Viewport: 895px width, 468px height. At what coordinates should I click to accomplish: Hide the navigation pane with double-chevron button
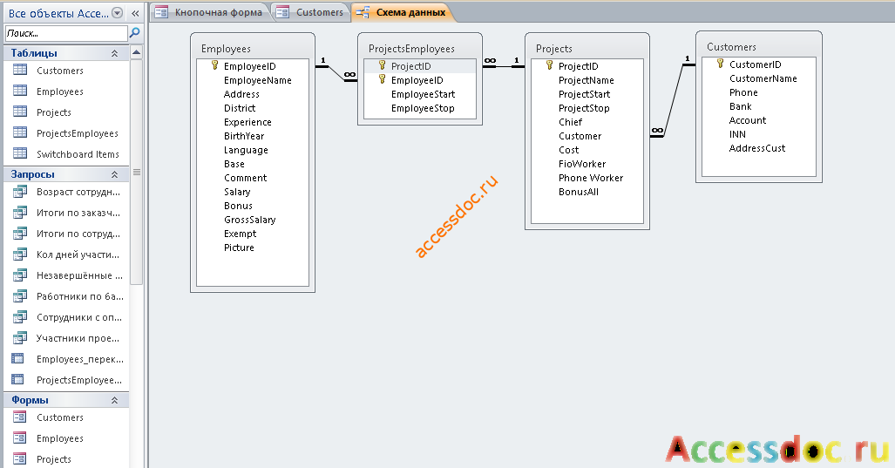135,13
